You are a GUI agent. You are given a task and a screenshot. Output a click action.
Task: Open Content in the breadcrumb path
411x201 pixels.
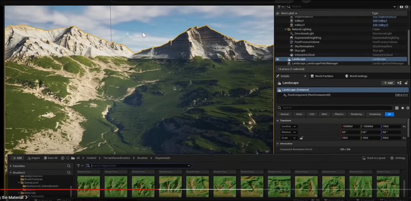click(x=92, y=158)
